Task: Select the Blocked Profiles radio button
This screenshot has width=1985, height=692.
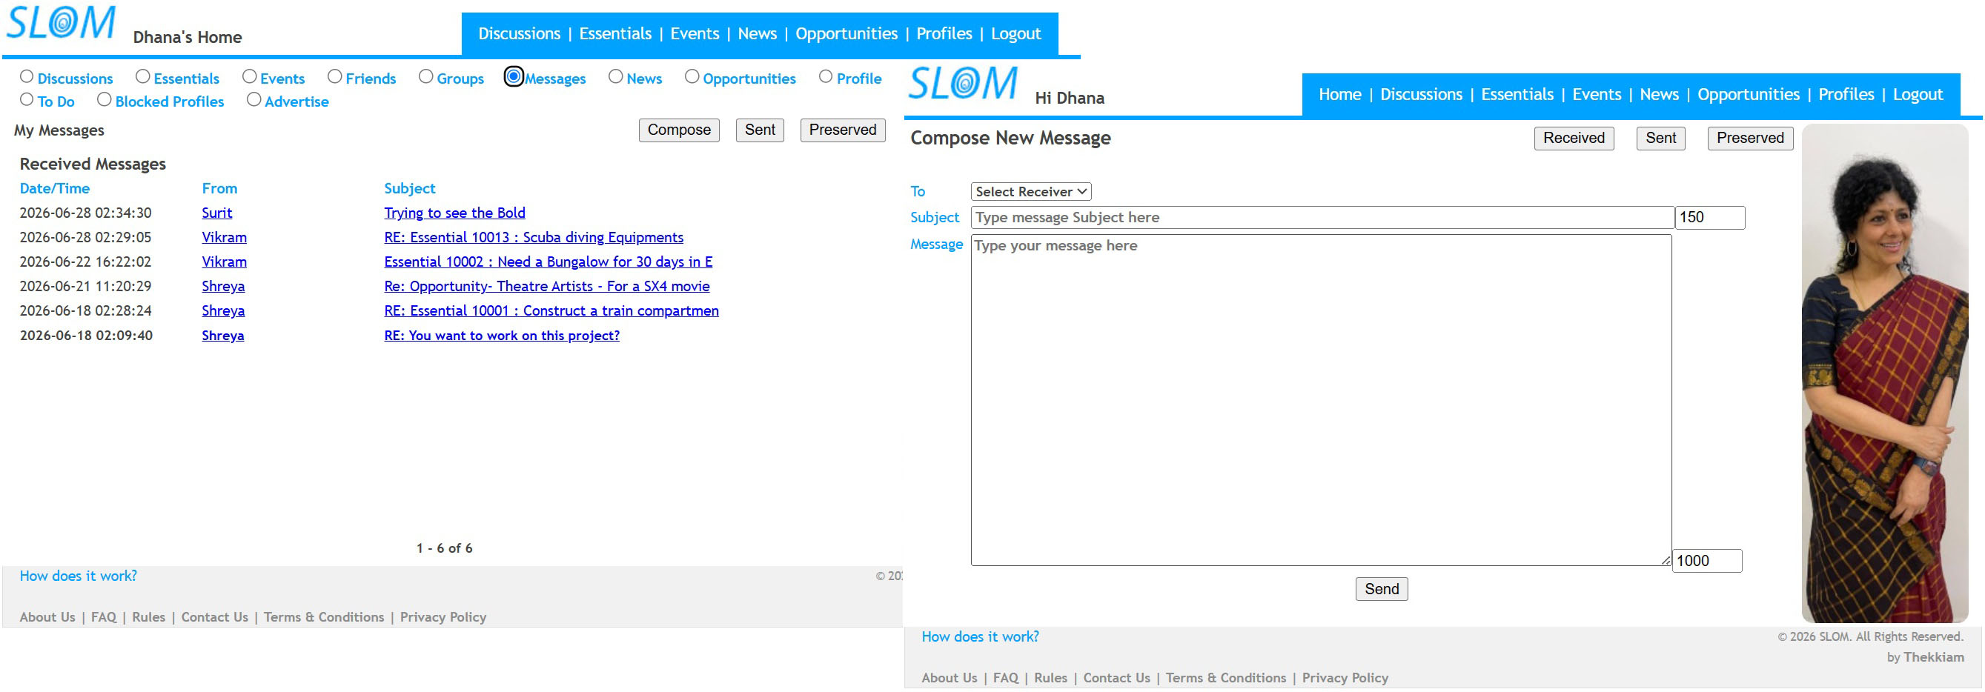Action: click(104, 100)
